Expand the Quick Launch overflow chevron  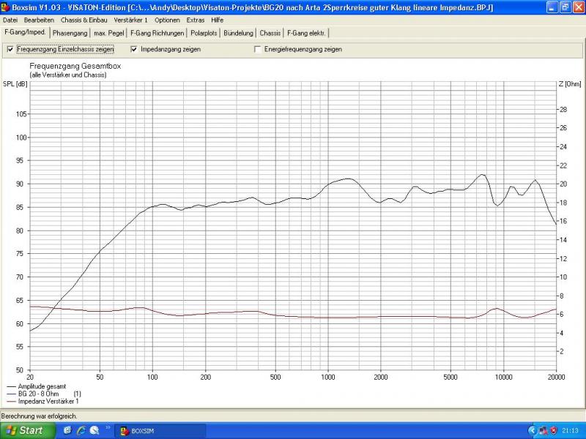tap(108, 428)
